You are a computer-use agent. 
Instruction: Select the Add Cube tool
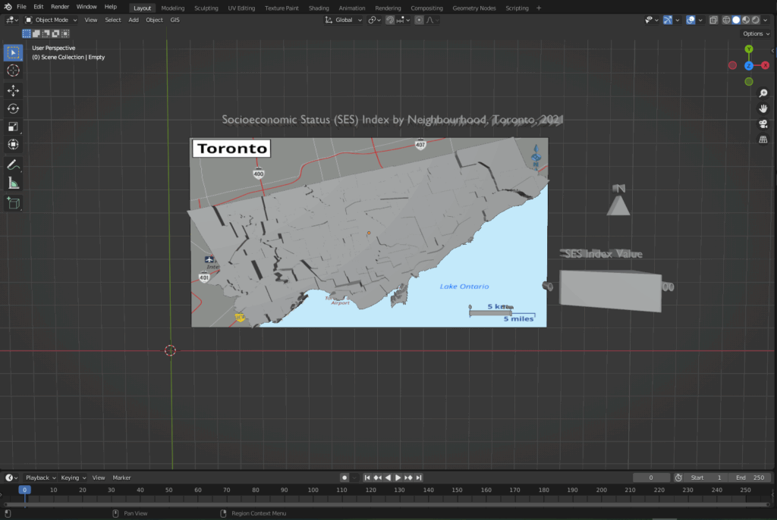(13, 202)
